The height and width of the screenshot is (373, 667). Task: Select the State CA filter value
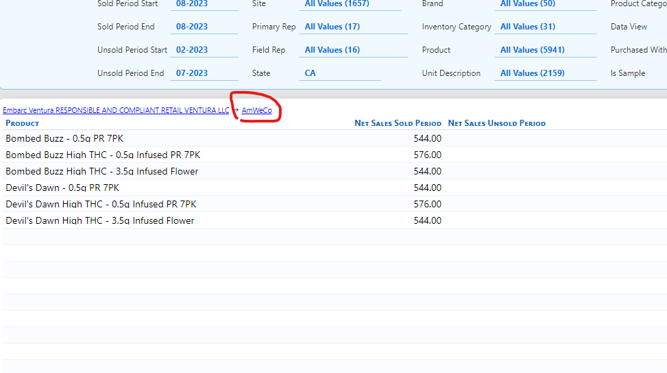pos(311,73)
